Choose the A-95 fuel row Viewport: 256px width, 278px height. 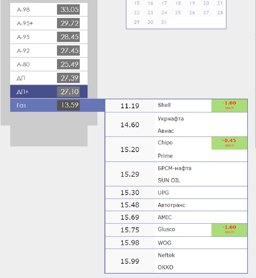[x=49, y=37]
